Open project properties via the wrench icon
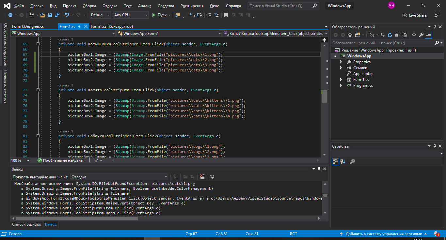The image size is (446, 240). click(x=421, y=35)
